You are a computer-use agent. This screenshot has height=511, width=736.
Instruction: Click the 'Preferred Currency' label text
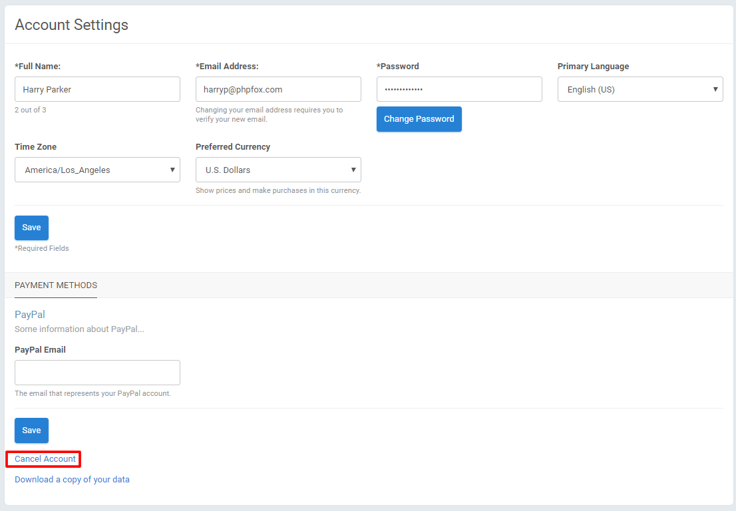tap(233, 147)
